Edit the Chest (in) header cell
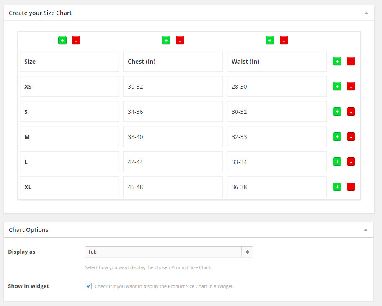Image resolution: width=382 pixels, height=306 pixels. click(x=173, y=62)
